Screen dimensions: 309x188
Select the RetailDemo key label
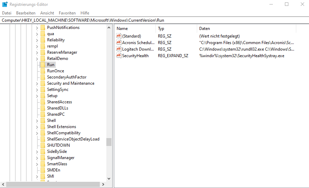click(x=57, y=59)
